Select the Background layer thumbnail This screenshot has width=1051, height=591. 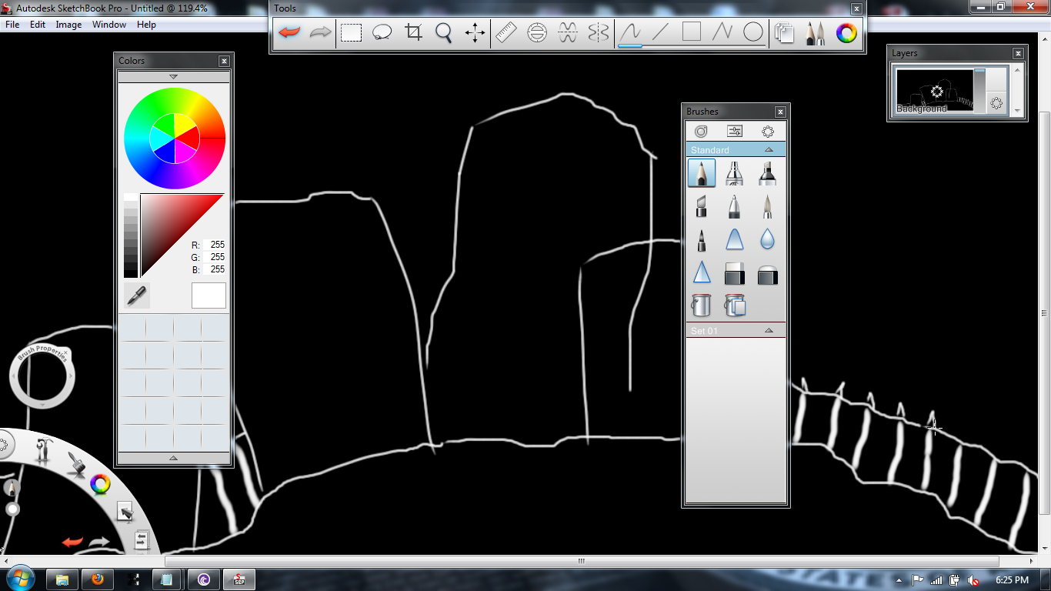click(x=935, y=92)
